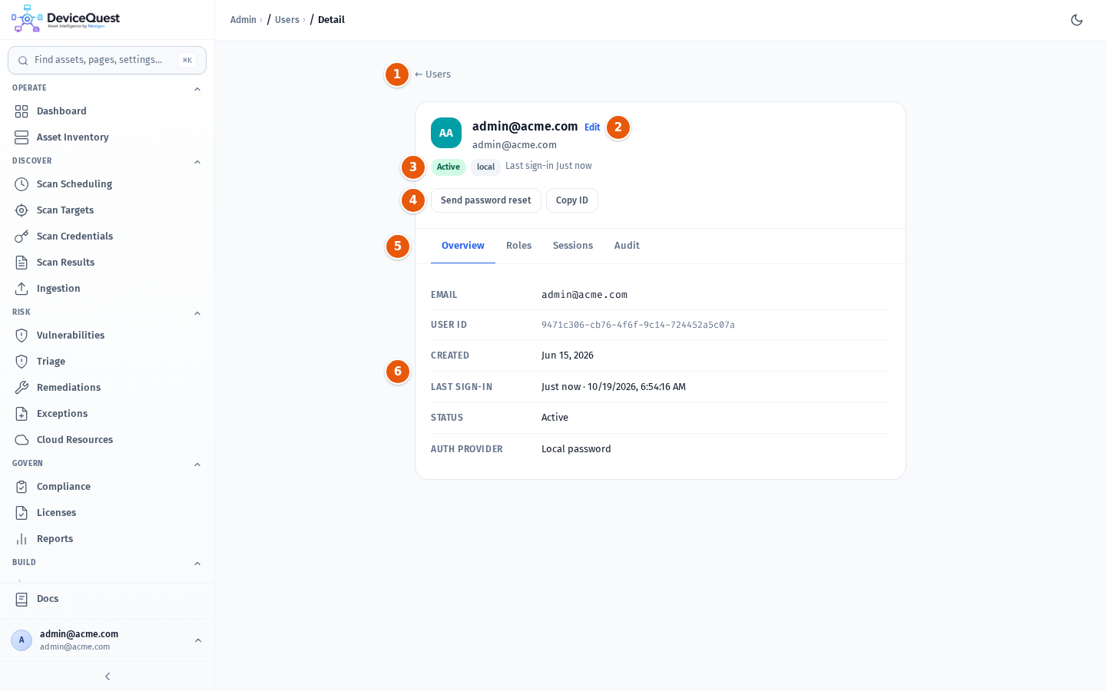Open the Audit tab
Viewport: 1106px width, 691px height.
[627, 246]
